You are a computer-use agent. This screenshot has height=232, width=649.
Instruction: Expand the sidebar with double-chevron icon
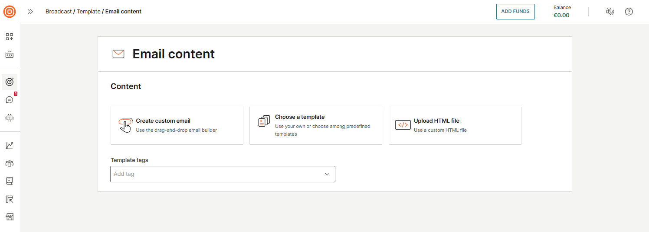30,12
